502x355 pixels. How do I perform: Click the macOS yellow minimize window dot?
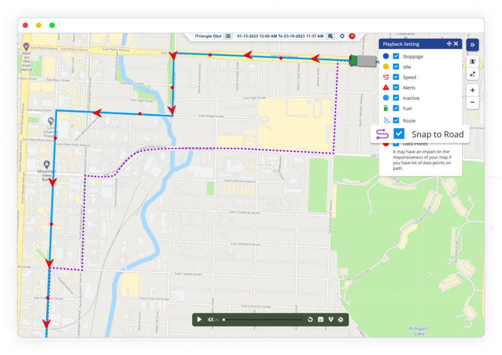[x=38, y=25]
